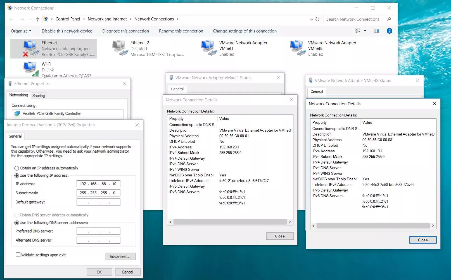Select the Ethernet 2 adapter icon
Screen dimensions: 451x280
[x=120, y=48]
